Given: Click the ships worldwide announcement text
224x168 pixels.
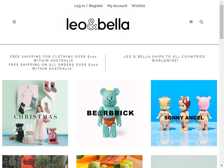Looking at the screenshot, I should pyautogui.click(x=165, y=59).
